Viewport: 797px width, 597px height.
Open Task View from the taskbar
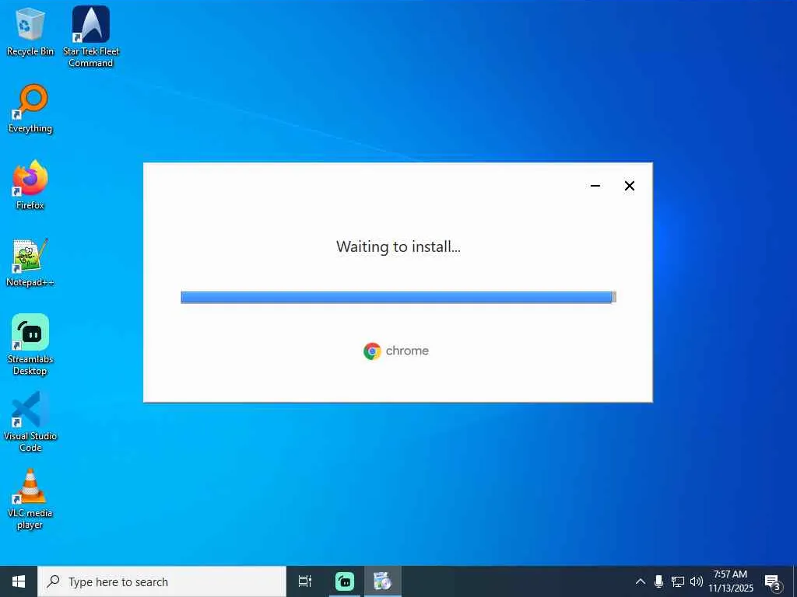coord(305,581)
